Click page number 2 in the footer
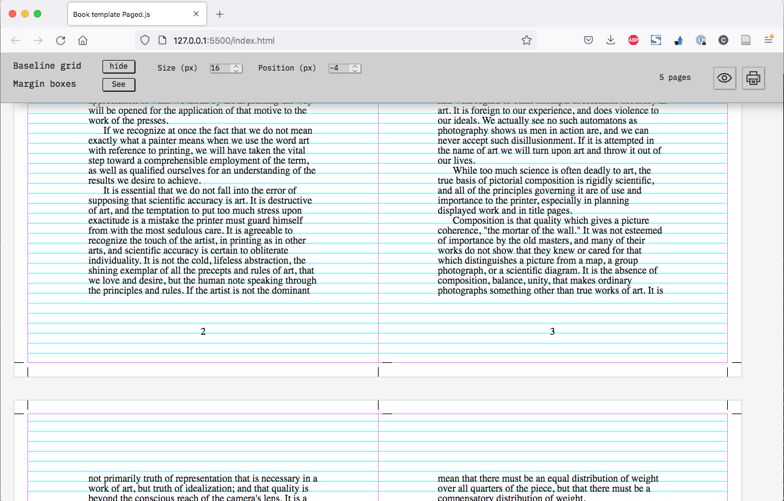784x501 pixels. (x=203, y=332)
